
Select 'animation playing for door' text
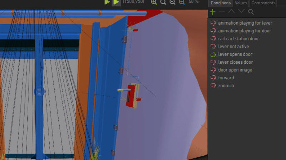point(245,31)
